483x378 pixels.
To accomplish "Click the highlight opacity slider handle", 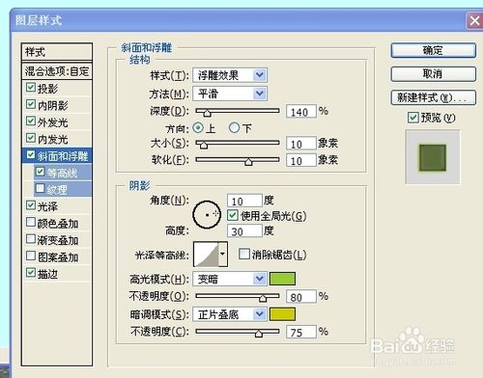I will tap(263, 298).
